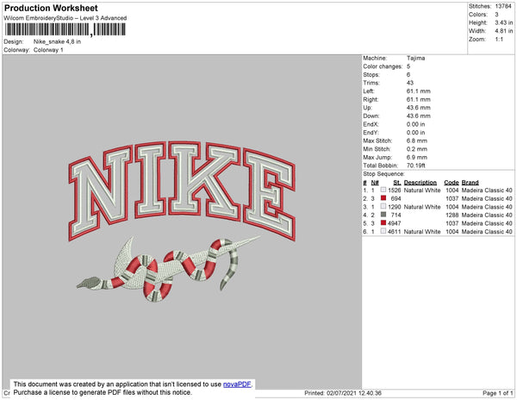Viewport: 517px width, 400px height.
Task: Click the Description column header
Action: tap(420, 183)
